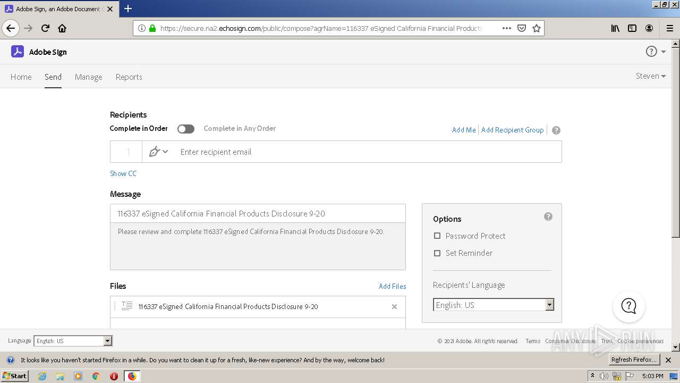Click taskbar clock 5:03 PM
The height and width of the screenshot is (383, 680).
[x=652, y=376]
